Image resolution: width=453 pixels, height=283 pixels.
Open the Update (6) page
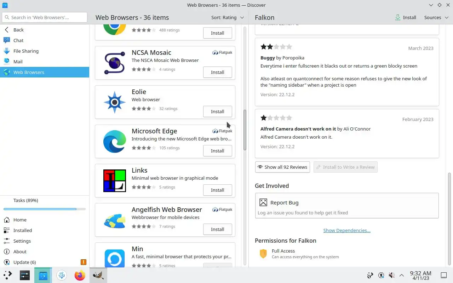coord(45,262)
